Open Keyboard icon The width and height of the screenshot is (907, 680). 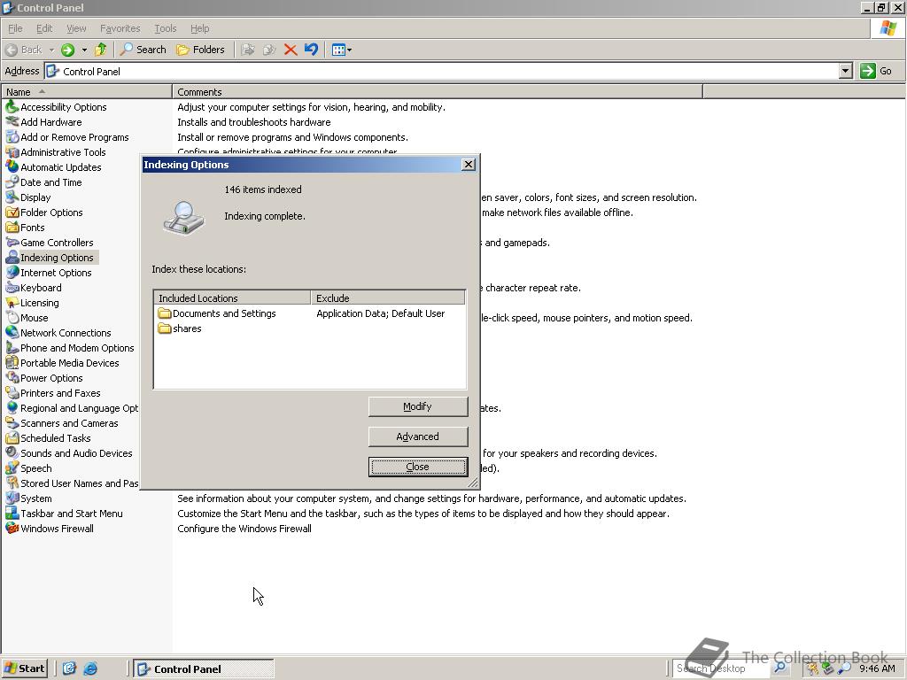coord(12,288)
